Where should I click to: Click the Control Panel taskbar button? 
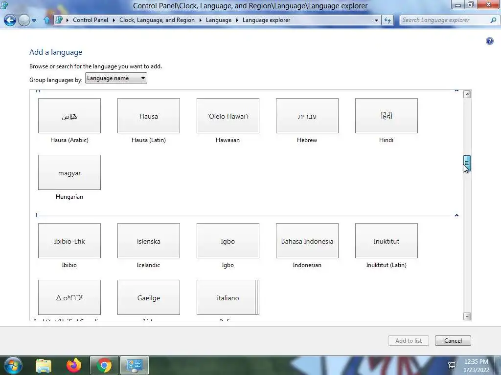coord(134,365)
